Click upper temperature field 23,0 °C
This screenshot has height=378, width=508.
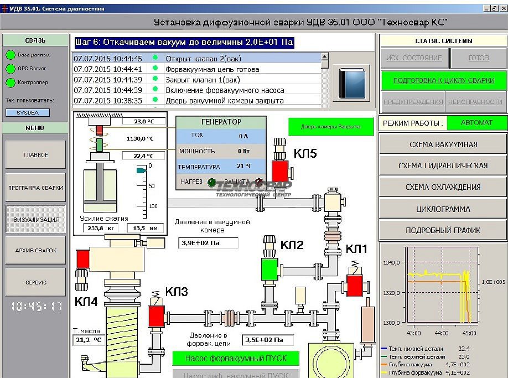pyautogui.click(x=143, y=121)
